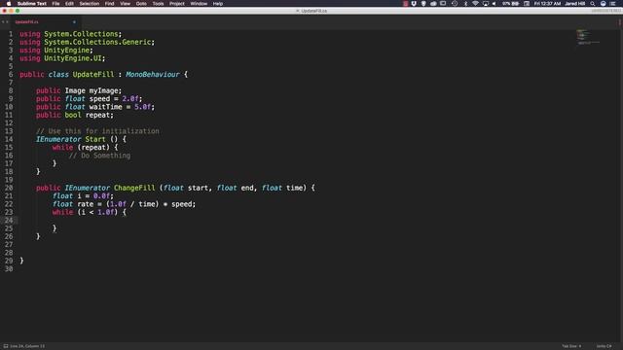This screenshot has height=350, width=623.
Task: Click the Time Machine clock icon
Action: tap(455, 4)
